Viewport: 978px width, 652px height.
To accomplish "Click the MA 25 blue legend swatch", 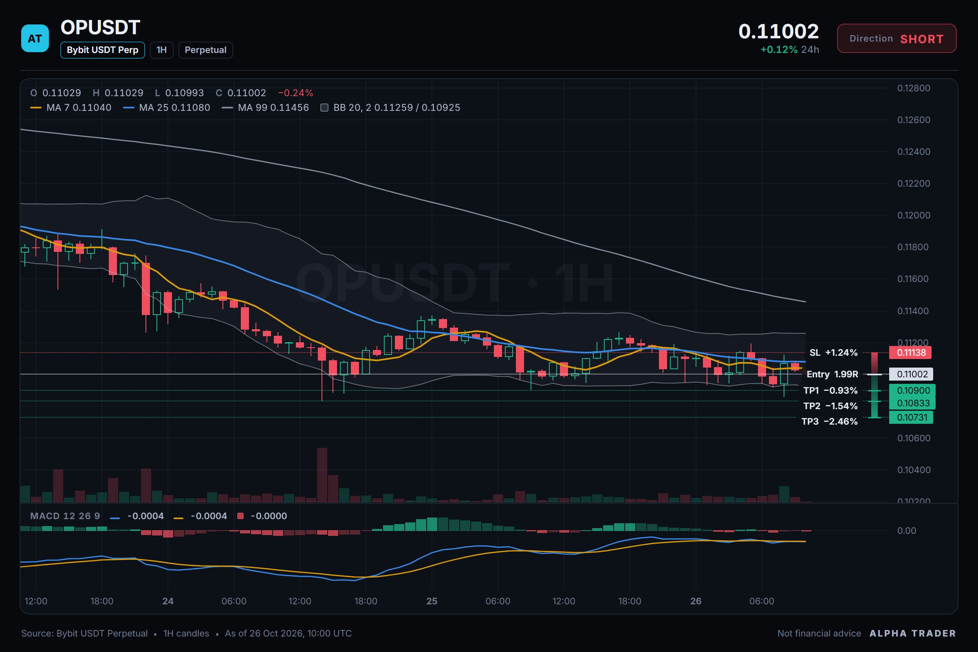I will point(128,108).
